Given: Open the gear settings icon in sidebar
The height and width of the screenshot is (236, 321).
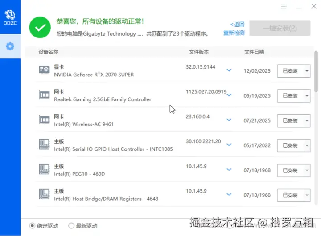Looking at the screenshot, I should click(10, 46).
